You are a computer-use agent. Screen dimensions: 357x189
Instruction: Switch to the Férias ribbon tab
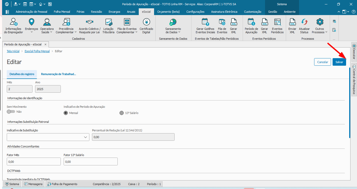tap(81, 12)
